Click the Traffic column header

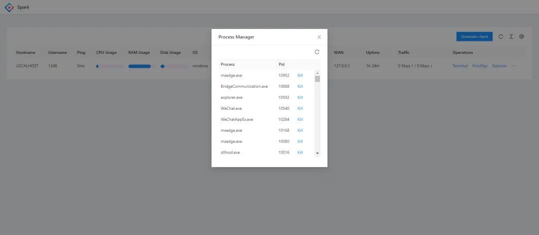404,52
